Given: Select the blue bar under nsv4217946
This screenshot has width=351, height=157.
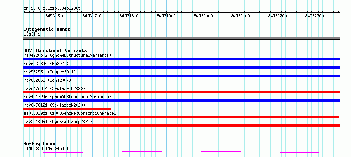Looking at the screenshot, I should coord(181,101).
